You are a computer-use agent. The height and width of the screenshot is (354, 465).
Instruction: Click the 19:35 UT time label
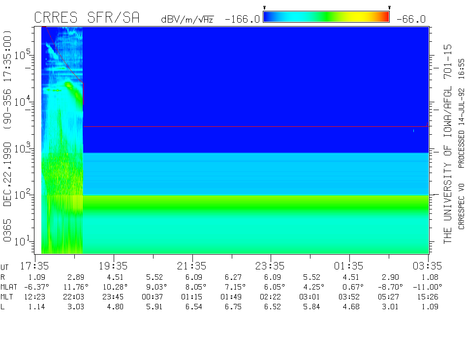[113, 266]
